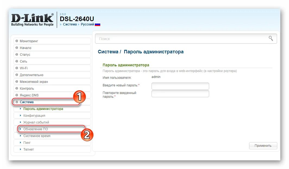The height and width of the screenshot is (169, 289).
Task: Click the magnifier search icon
Action: click(271, 38)
